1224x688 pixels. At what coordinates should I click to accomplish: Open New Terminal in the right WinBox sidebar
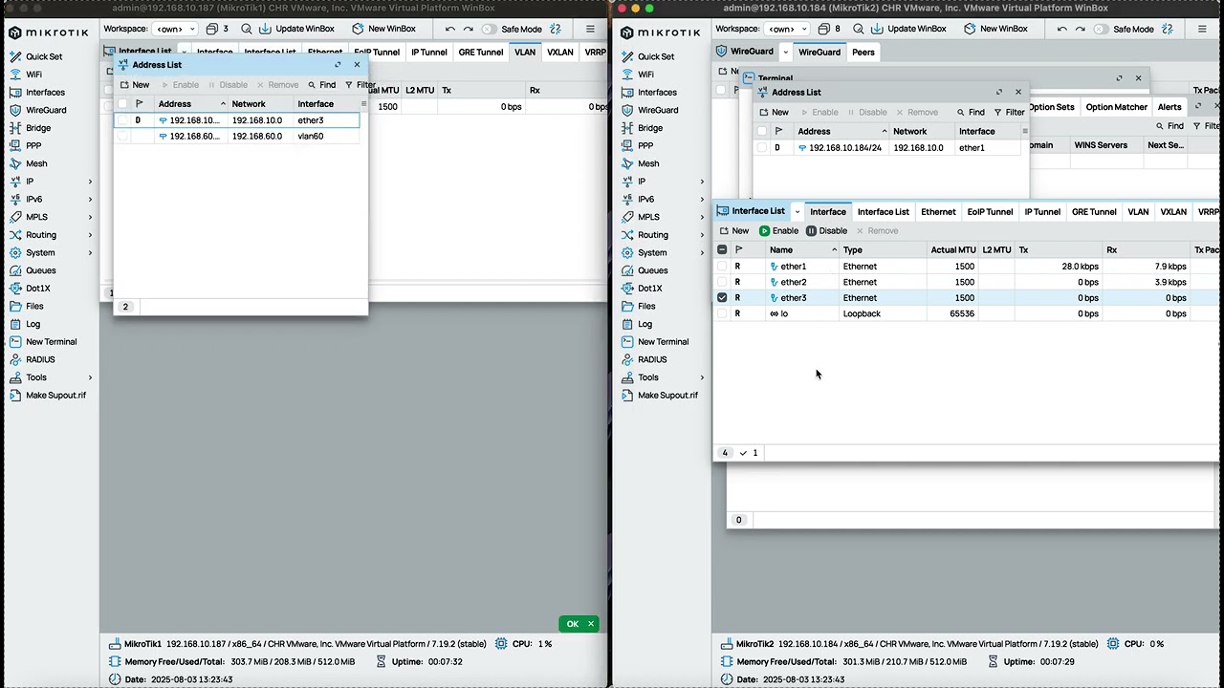coord(663,342)
